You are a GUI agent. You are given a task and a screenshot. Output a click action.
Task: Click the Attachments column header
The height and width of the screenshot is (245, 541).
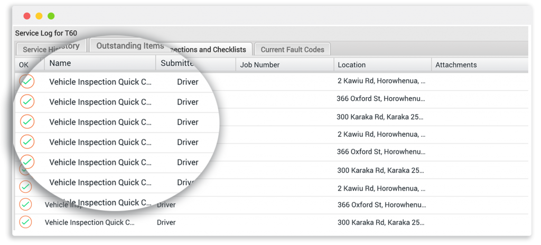(480, 65)
